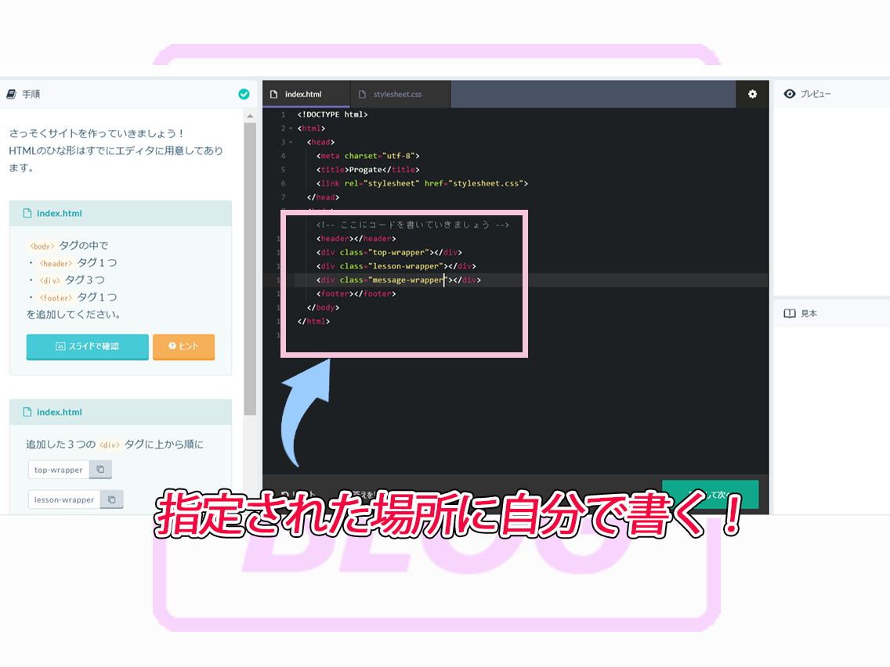Copy the lesson-wrapper class name
The image size is (890, 667).
tap(112, 499)
